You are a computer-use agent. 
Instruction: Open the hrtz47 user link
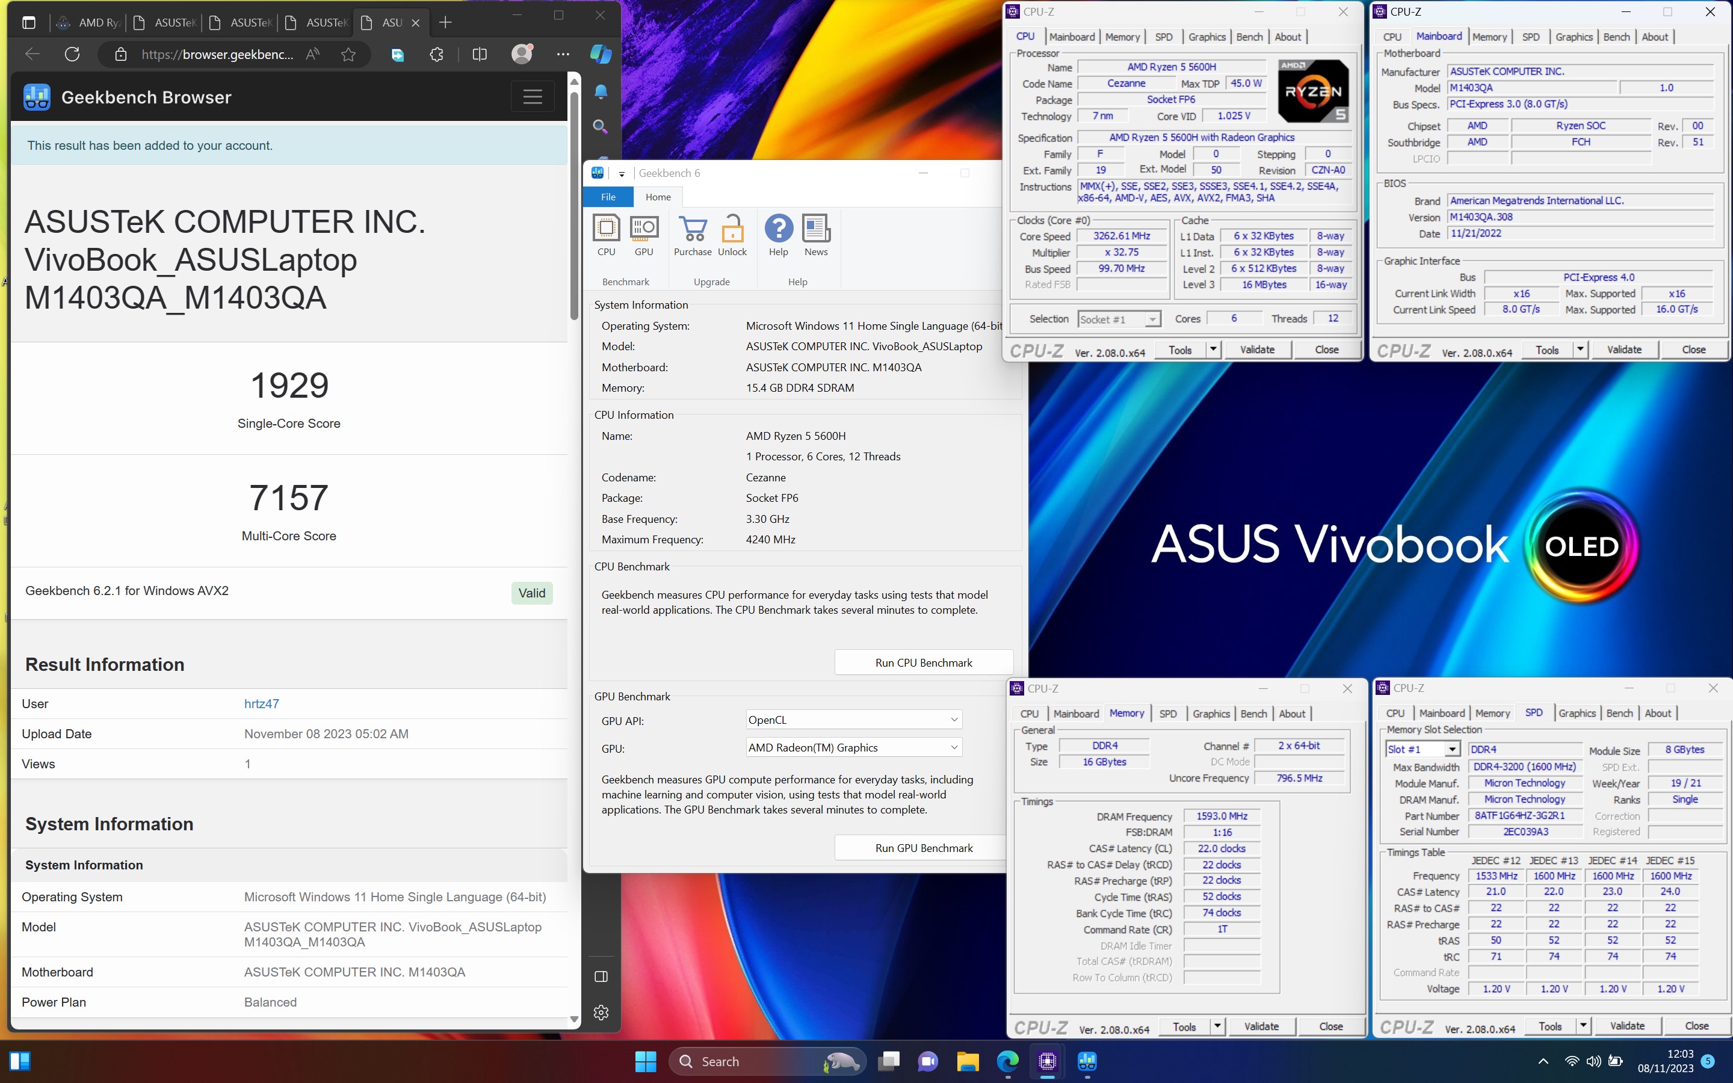(x=261, y=703)
